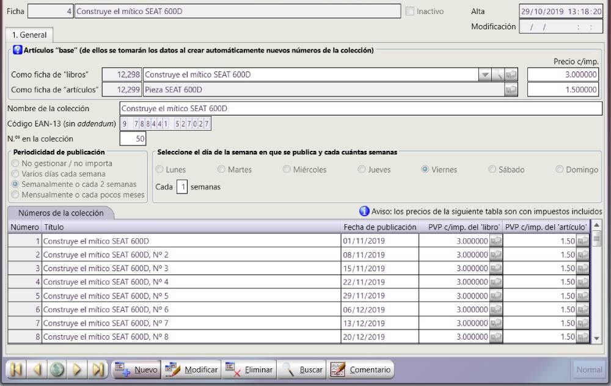Click the round refresh record icon
The height and width of the screenshot is (386, 611).
point(57,370)
